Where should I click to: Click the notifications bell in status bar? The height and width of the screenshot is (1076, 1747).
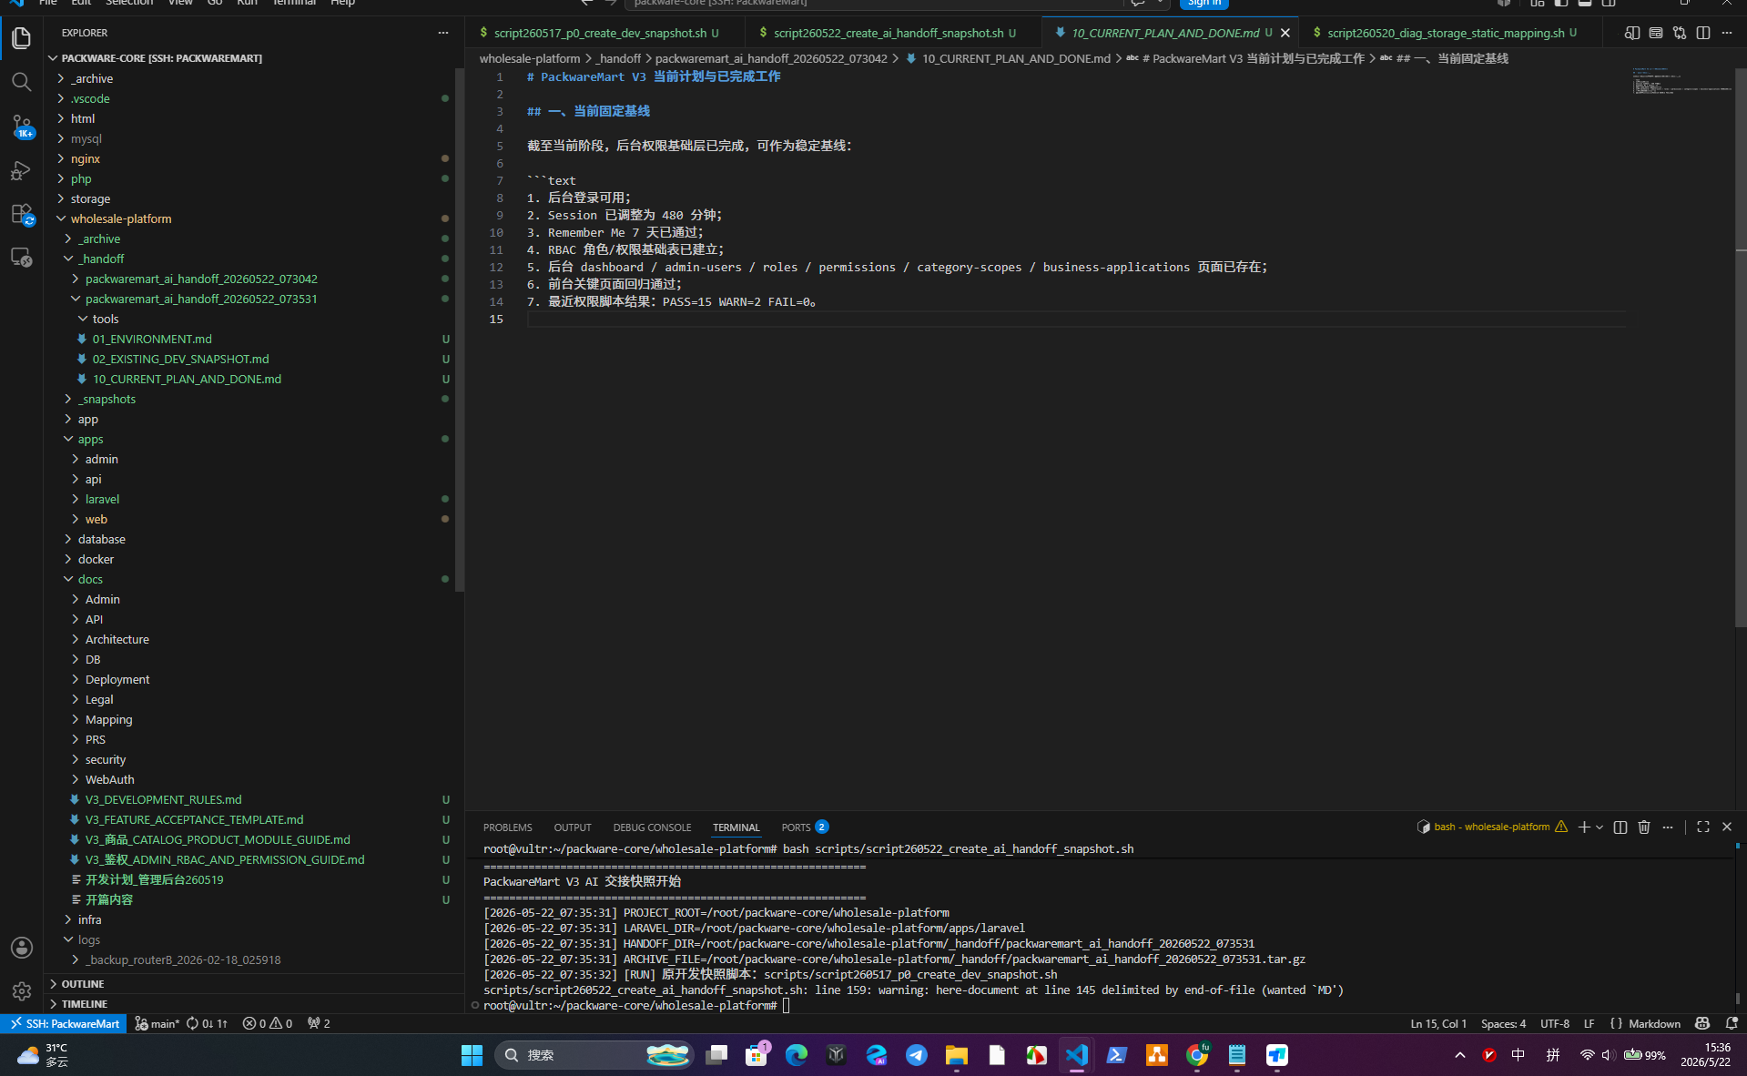1732,1023
